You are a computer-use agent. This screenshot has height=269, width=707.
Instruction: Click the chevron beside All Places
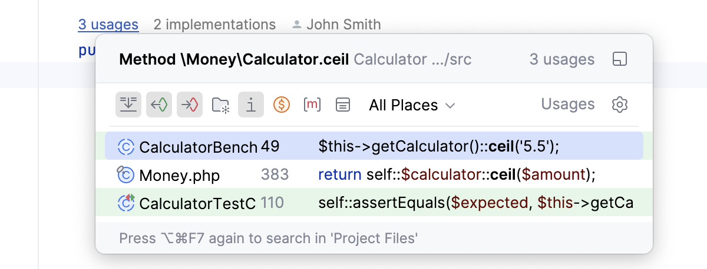point(450,106)
